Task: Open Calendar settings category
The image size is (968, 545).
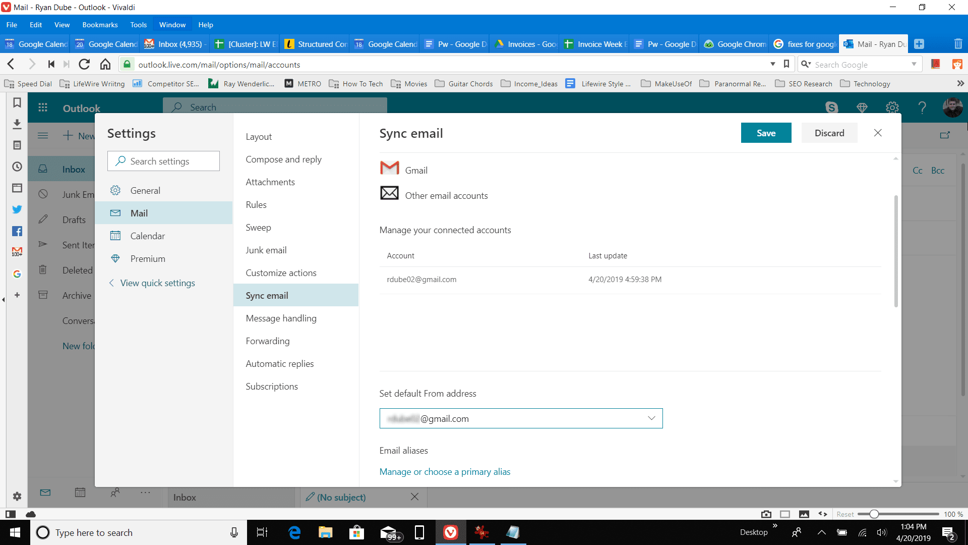Action: 148,236
